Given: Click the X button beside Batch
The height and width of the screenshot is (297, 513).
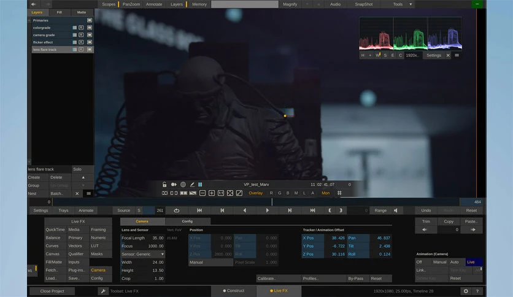Looking at the screenshot, I should [x=77, y=193].
